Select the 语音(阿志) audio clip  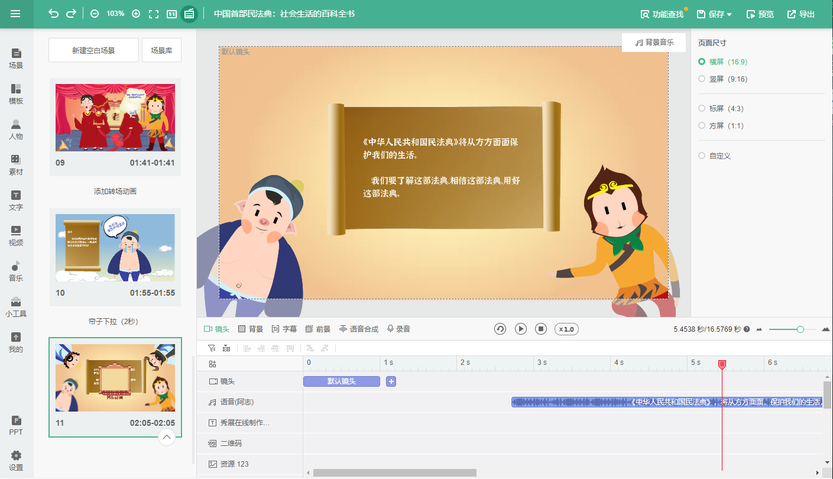(x=667, y=402)
